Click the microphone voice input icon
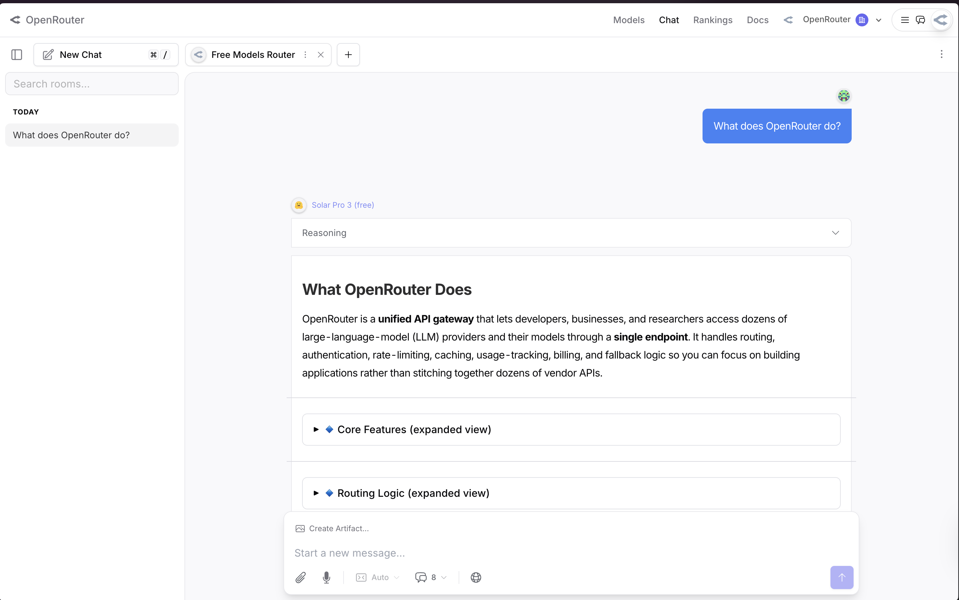The width and height of the screenshot is (959, 600). click(x=327, y=577)
